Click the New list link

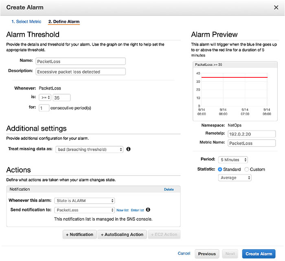(x=122, y=210)
